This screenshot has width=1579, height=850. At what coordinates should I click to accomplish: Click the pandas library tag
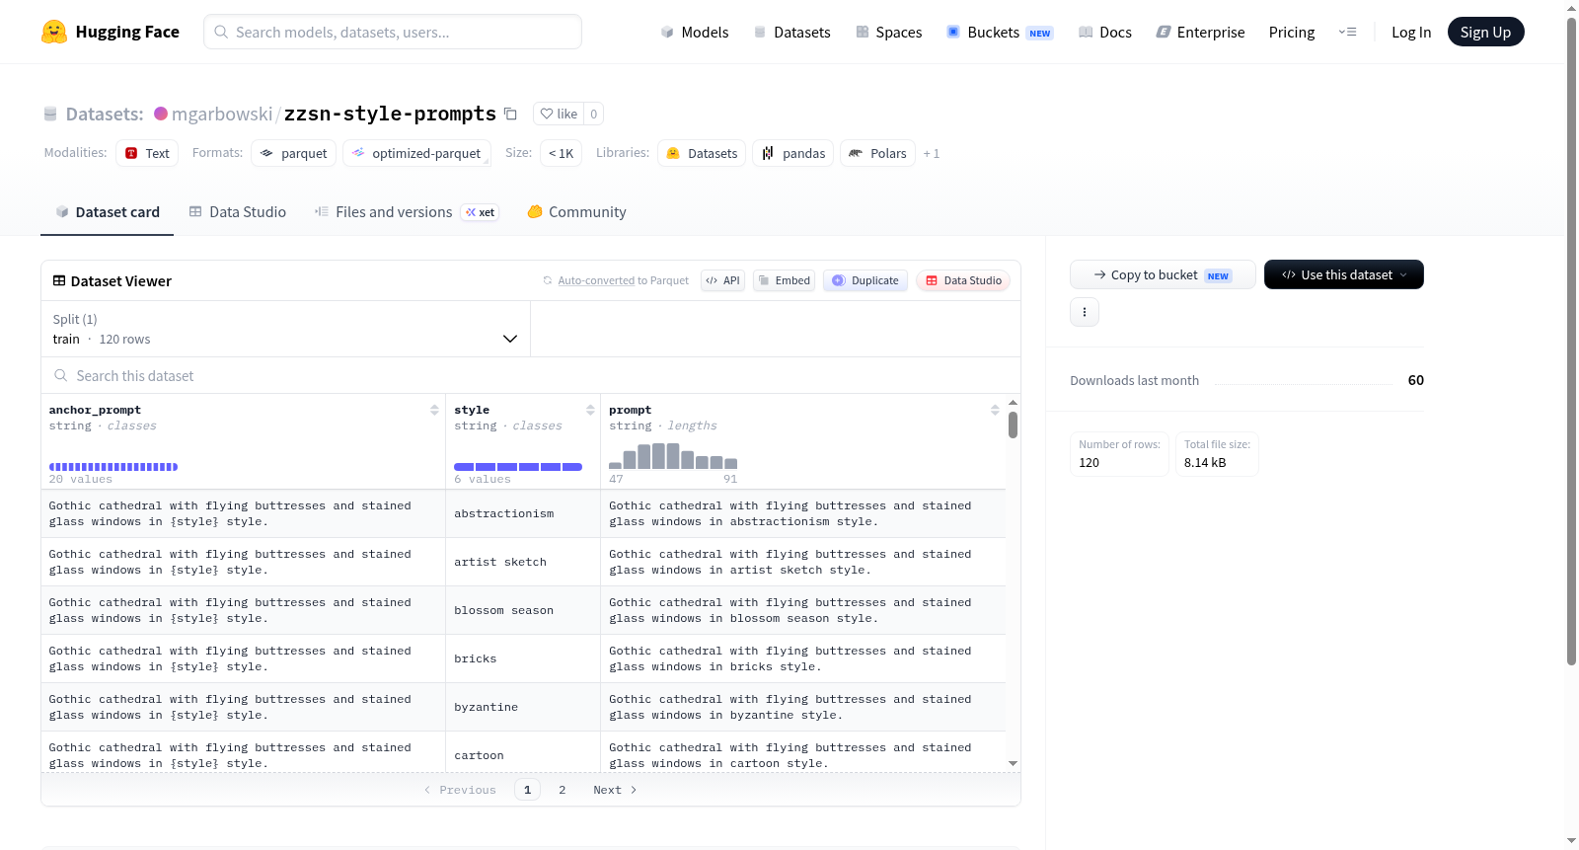pyautogui.click(x=793, y=153)
